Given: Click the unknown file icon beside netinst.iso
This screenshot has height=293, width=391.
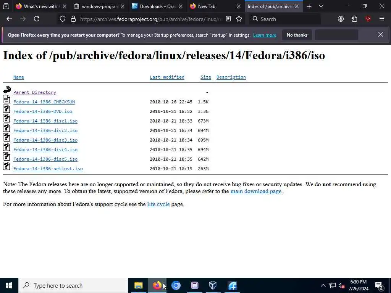Looking at the screenshot, I should click(x=6, y=166).
